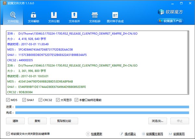Click the 软媒旗下产品 button

coord(171,21)
